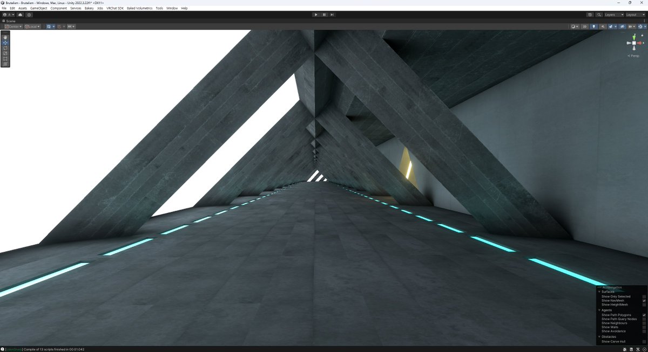Toggle scene audio icon
Image resolution: width=648 pixels, height=352 pixels.
(x=602, y=26)
